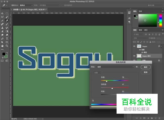Select the 图层 Layers tab
This screenshot has width=164, height=120.
pos(135,30)
